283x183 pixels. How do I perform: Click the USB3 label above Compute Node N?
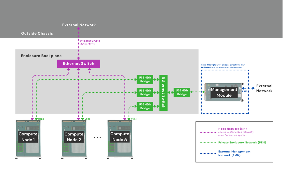pyautogui.click(x=134, y=119)
